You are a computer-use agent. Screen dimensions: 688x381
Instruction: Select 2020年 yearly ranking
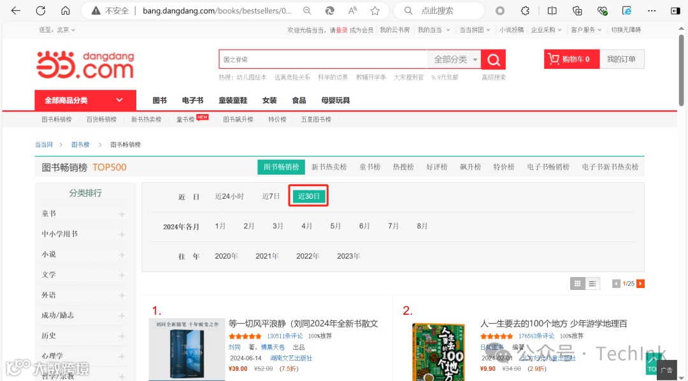(226, 256)
